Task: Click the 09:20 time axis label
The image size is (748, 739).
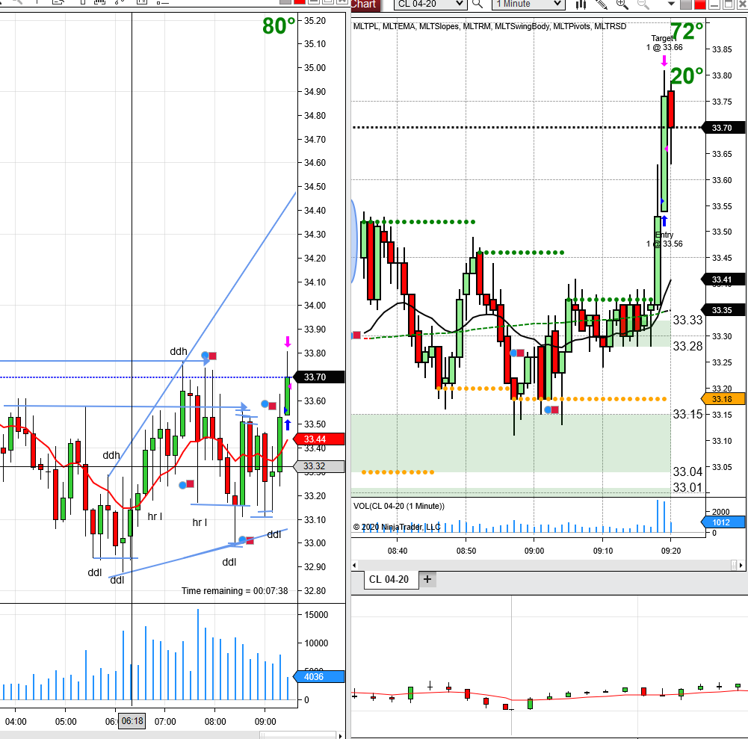Action: [x=671, y=551]
